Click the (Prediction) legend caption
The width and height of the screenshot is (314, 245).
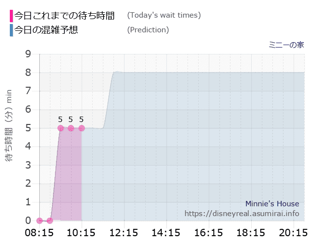click(x=148, y=30)
